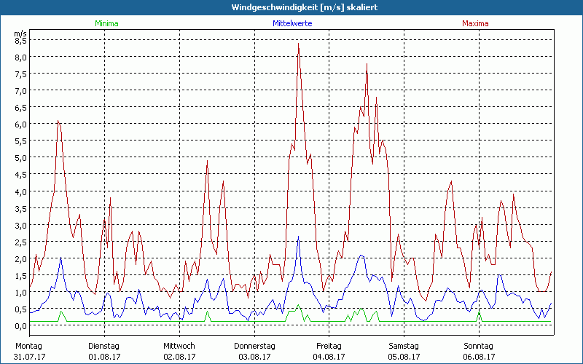Click the 06.08.17 date label
Screen dimensions: 583x364
478,357
